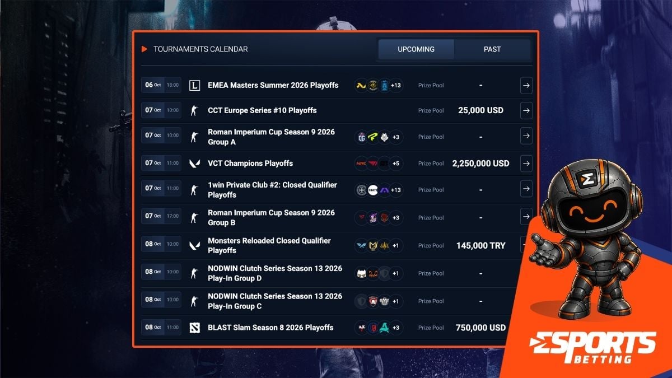Open EMEA Masters Summer 2026 Playoffs via arrow button

(x=526, y=86)
